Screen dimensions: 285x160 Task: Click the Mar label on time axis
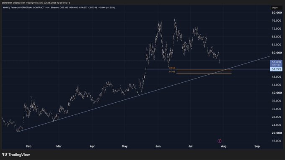(x=59, y=146)
